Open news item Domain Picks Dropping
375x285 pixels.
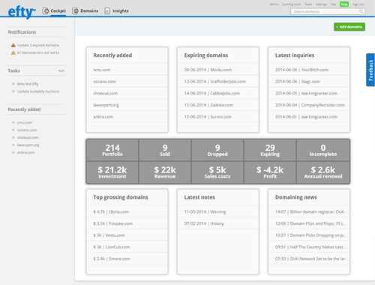311,235
